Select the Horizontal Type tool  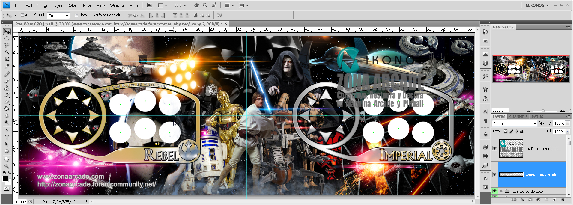pyautogui.click(x=7, y=137)
